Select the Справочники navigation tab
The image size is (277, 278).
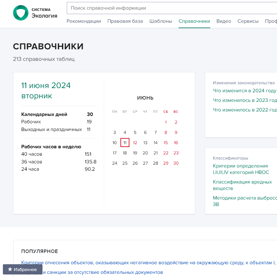194,21
